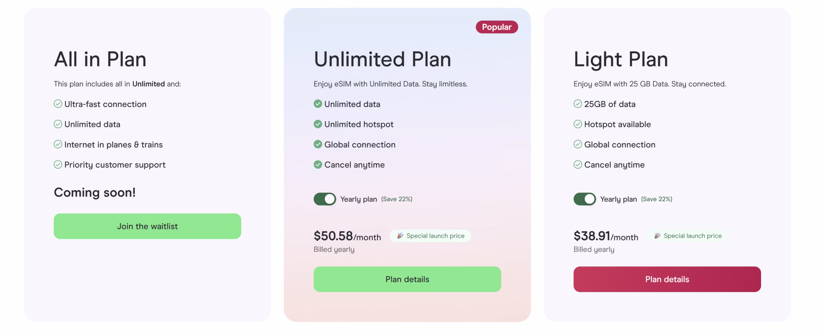Image resolution: width=825 pixels, height=333 pixels.
Task: Click the checkmark next to Unlimited data in All in Plan
Action: click(58, 124)
